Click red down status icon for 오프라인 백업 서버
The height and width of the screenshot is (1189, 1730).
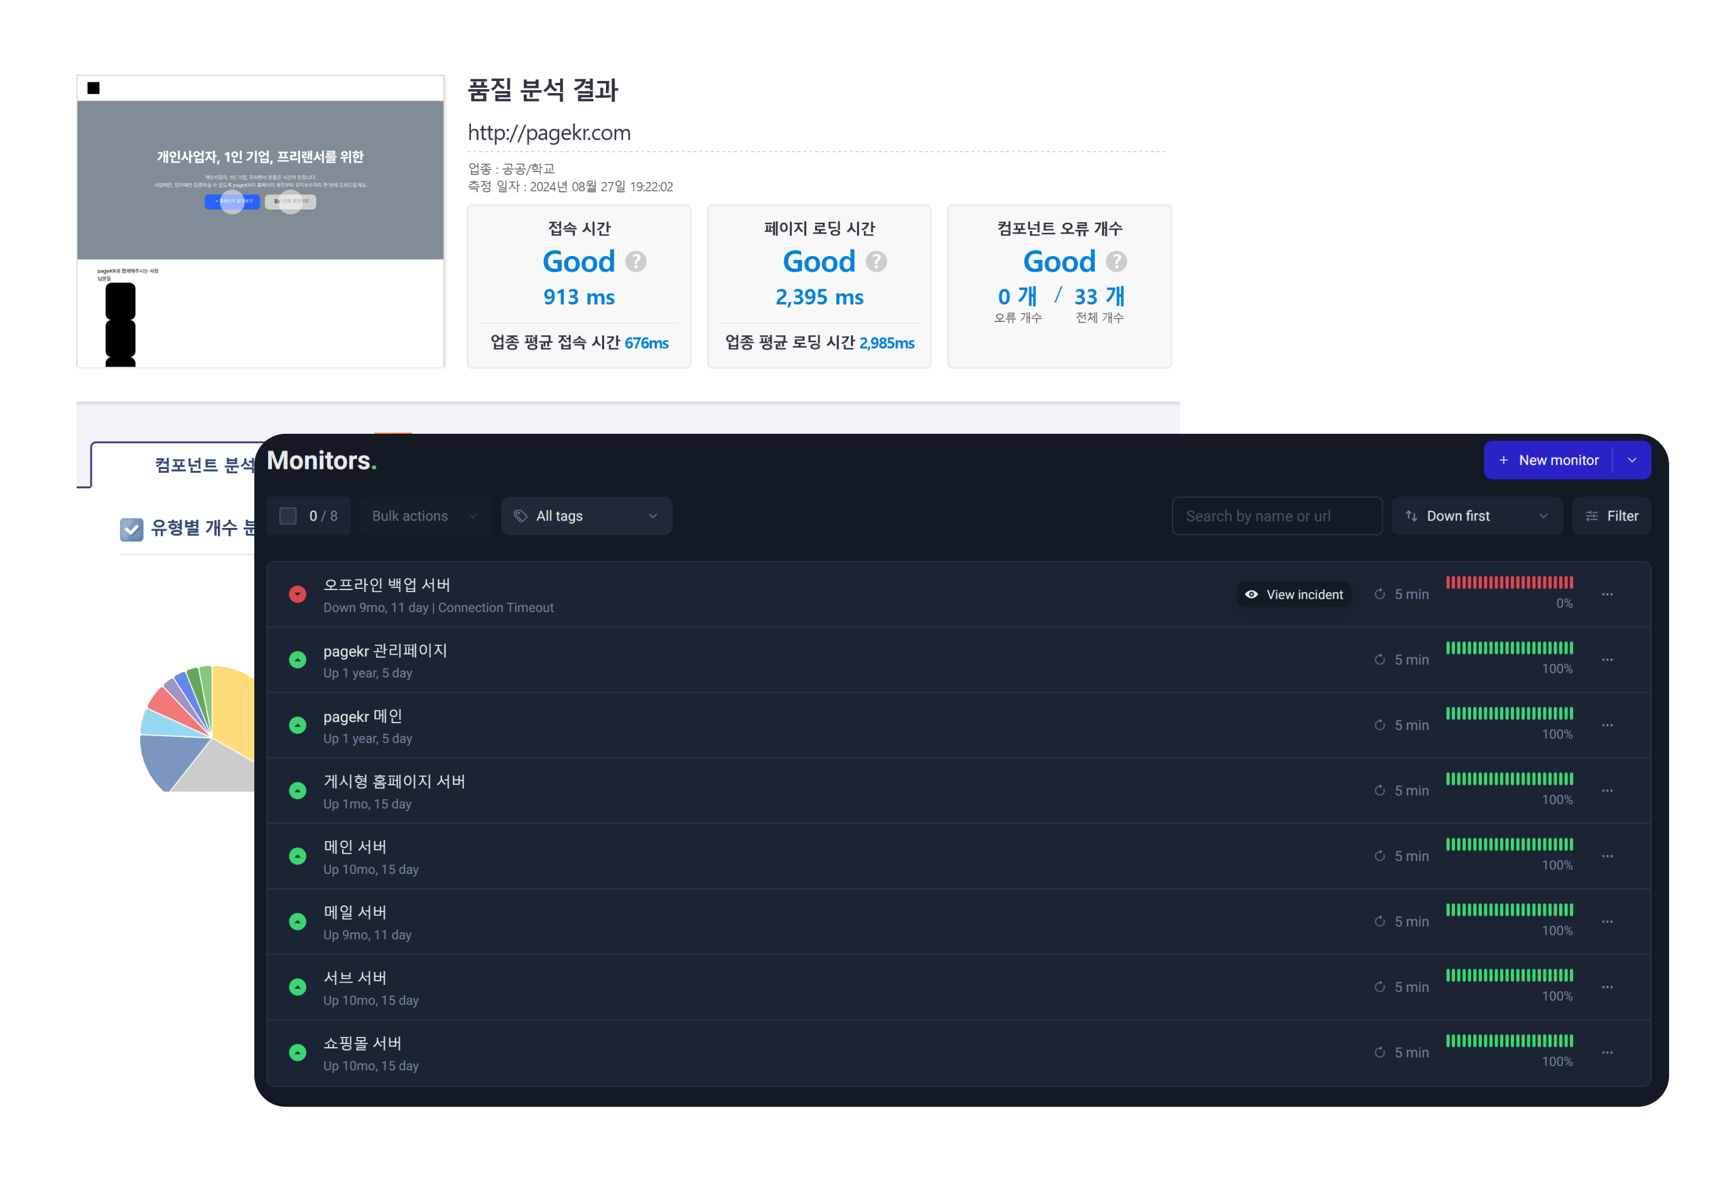(x=297, y=594)
